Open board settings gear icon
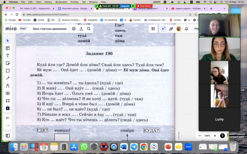 [74, 29]
